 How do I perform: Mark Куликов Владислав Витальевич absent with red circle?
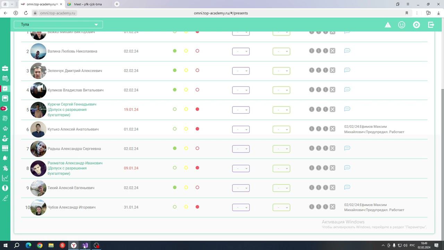point(197,90)
